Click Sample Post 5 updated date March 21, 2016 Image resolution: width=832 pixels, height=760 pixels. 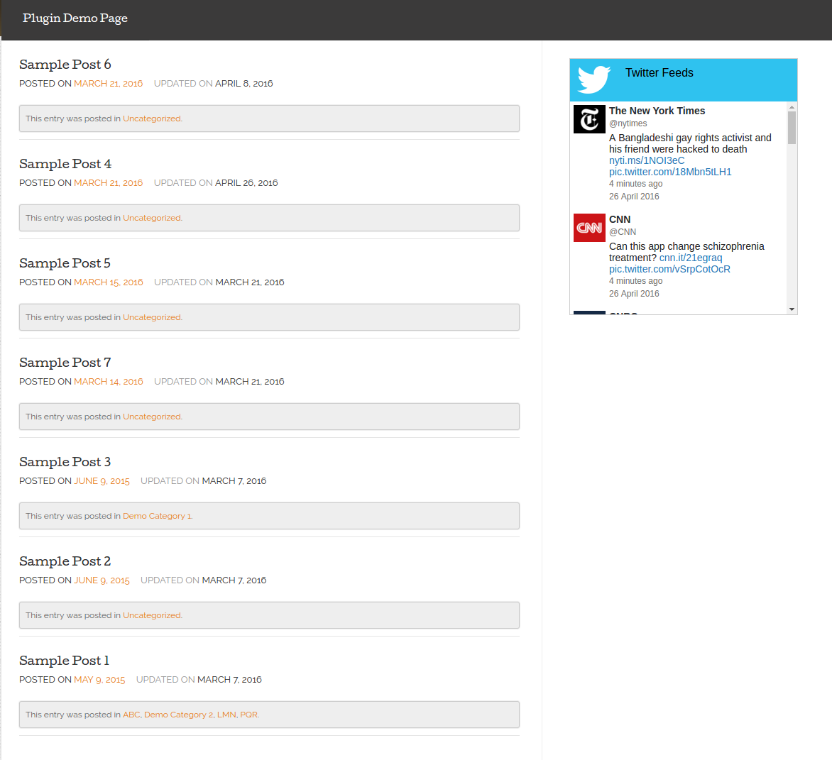(x=250, y=282)
